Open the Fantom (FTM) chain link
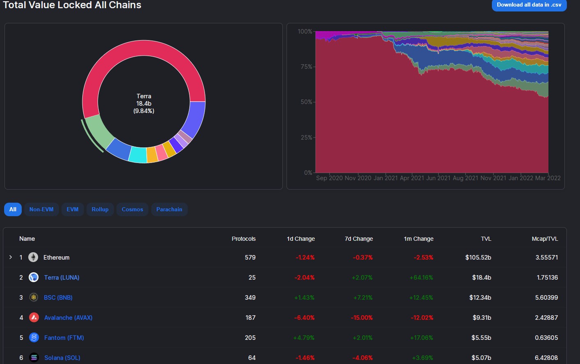The image size is (580, 364). (64, 337)
